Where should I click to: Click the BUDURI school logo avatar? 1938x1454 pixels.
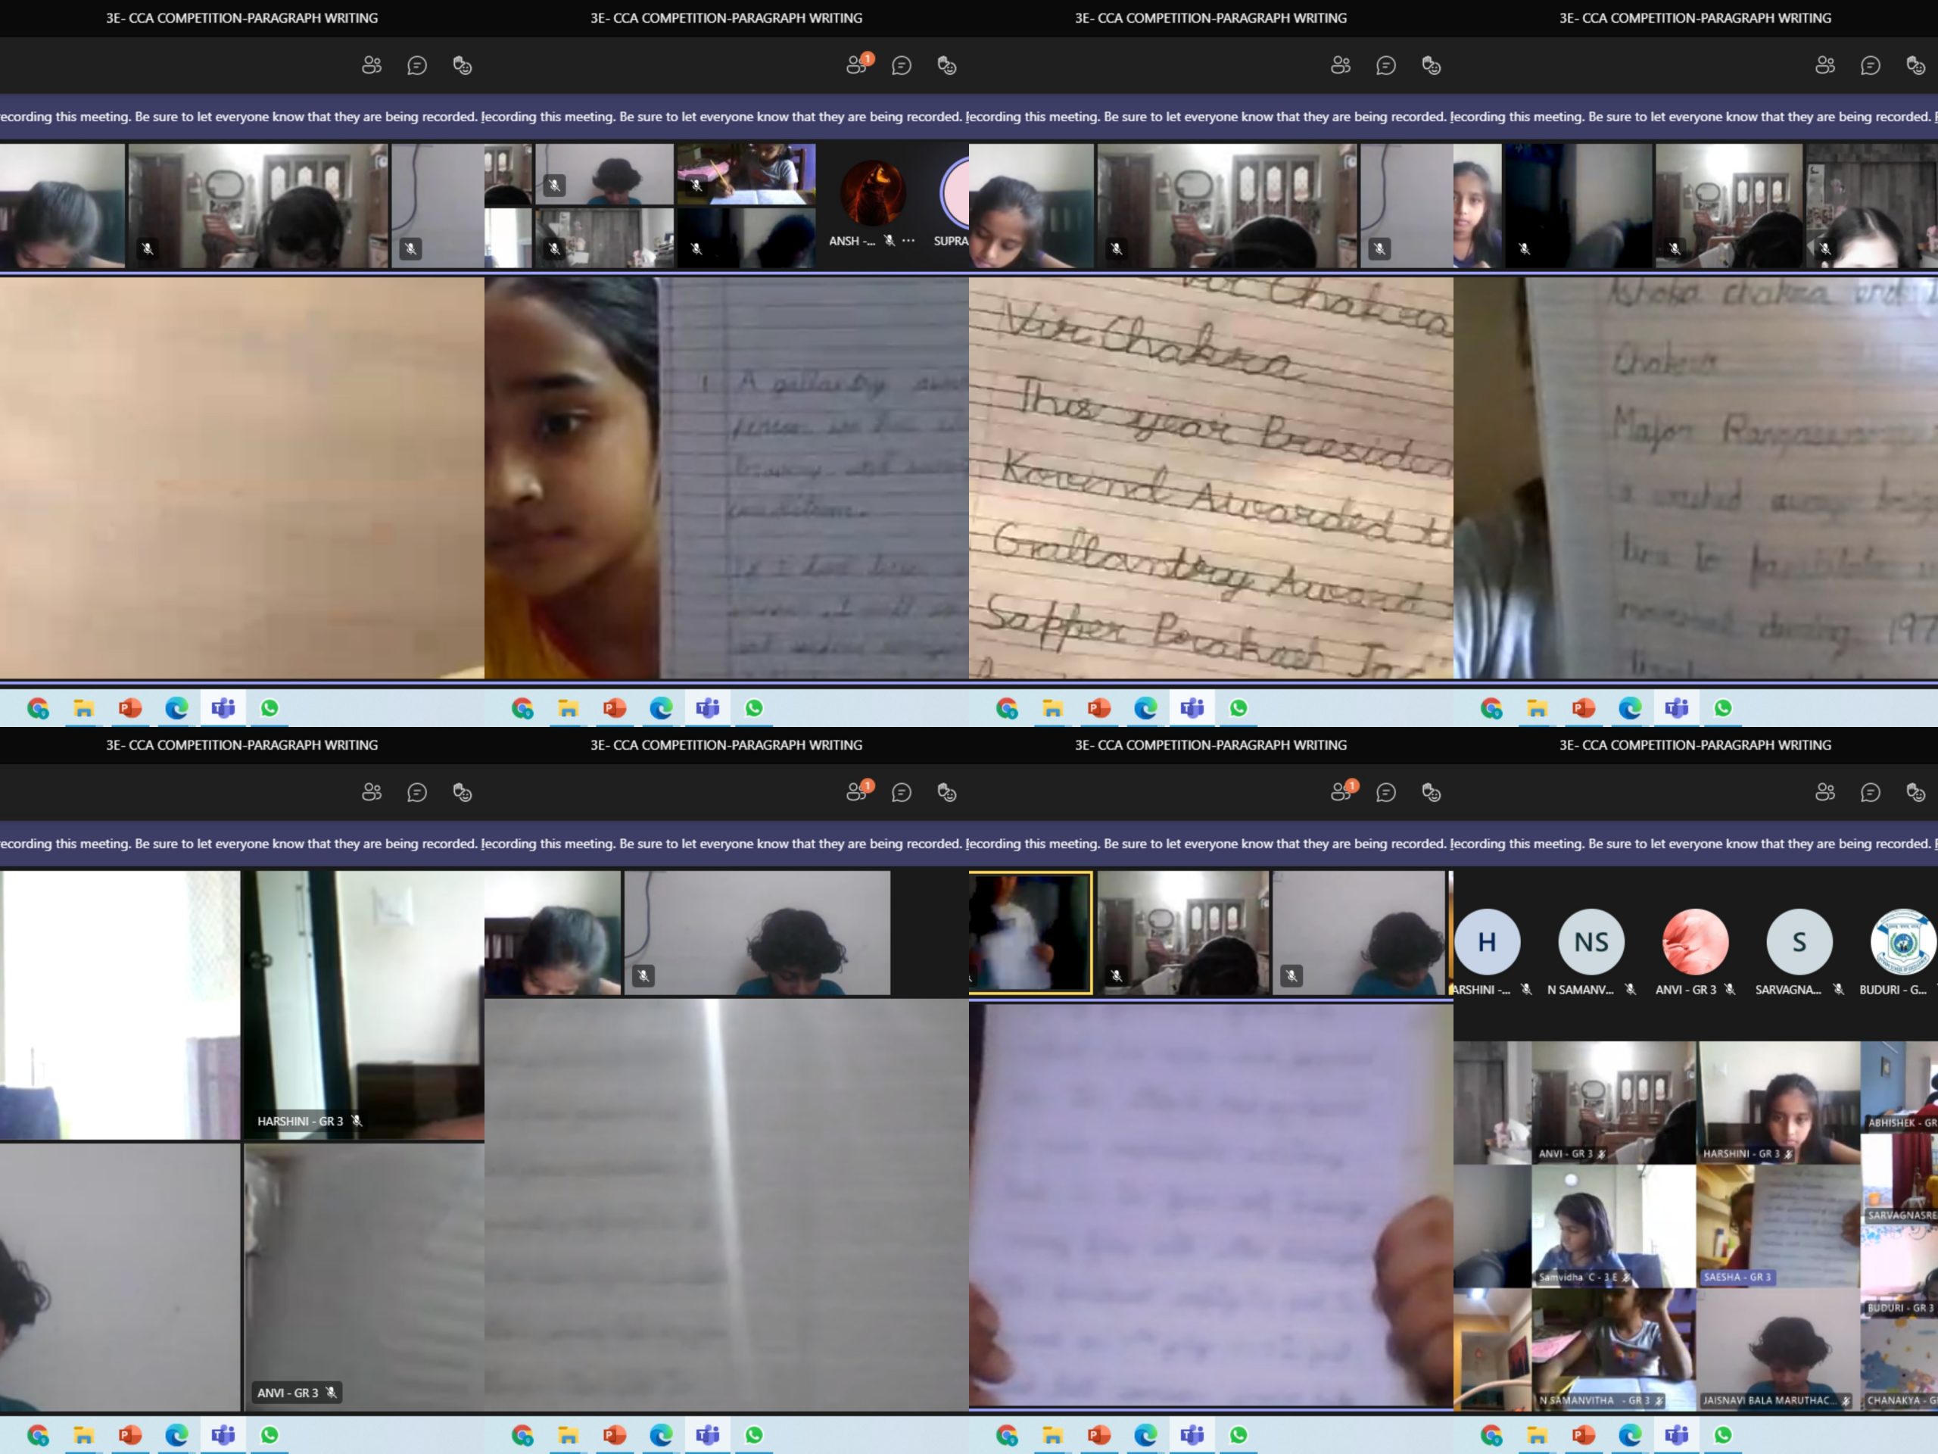click(x=1902, y=942)
